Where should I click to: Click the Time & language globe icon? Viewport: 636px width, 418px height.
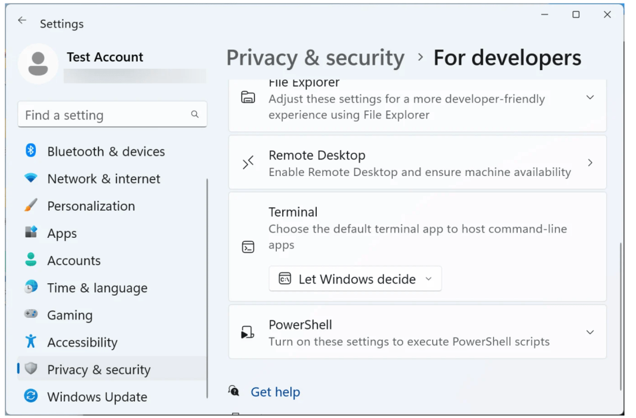(x=31, y=287)
